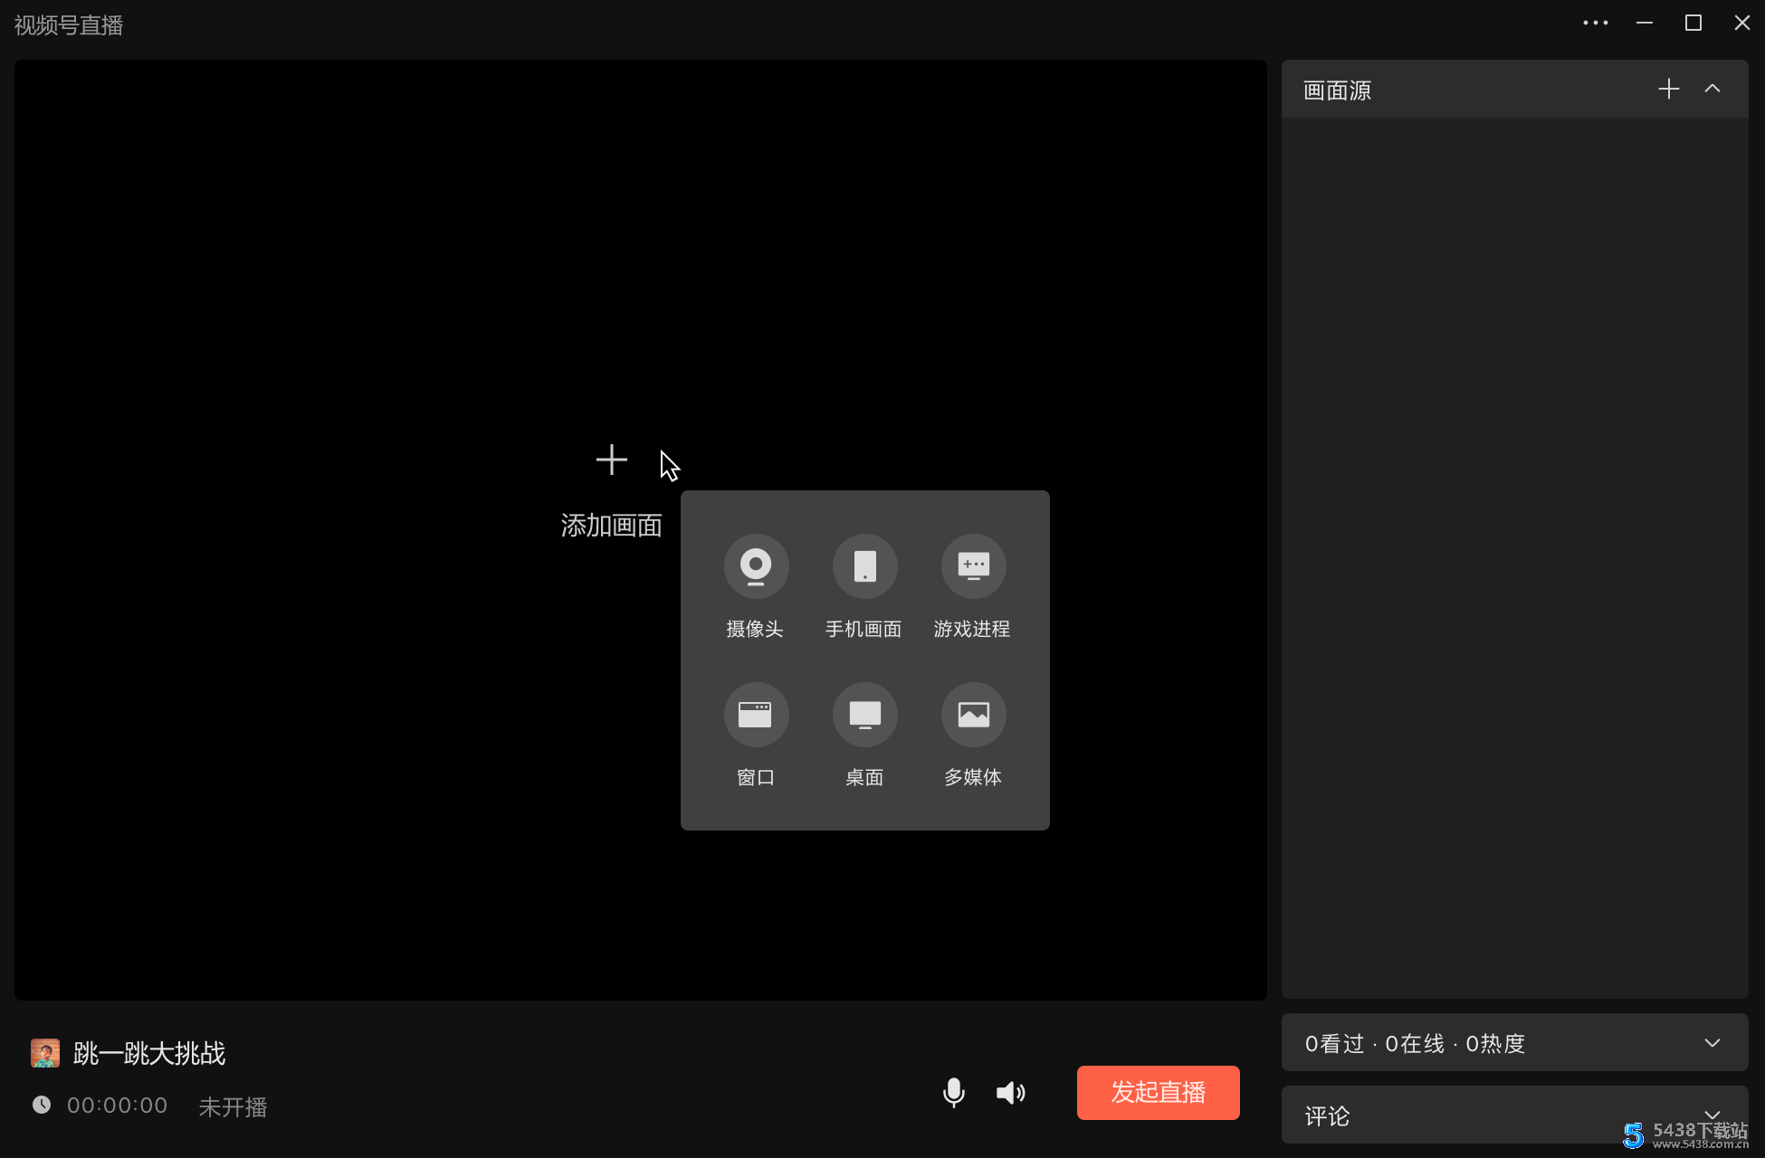The image size is (1765, 1158).
Task: Select the 手机画面 phone screen icon
Action: [864, 566]
